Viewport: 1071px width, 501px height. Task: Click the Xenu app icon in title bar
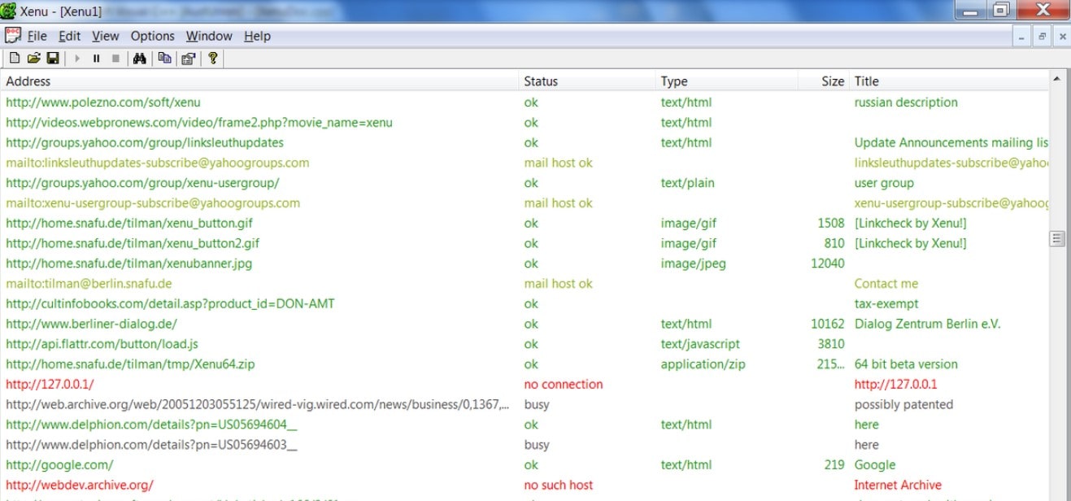point(9,11)
